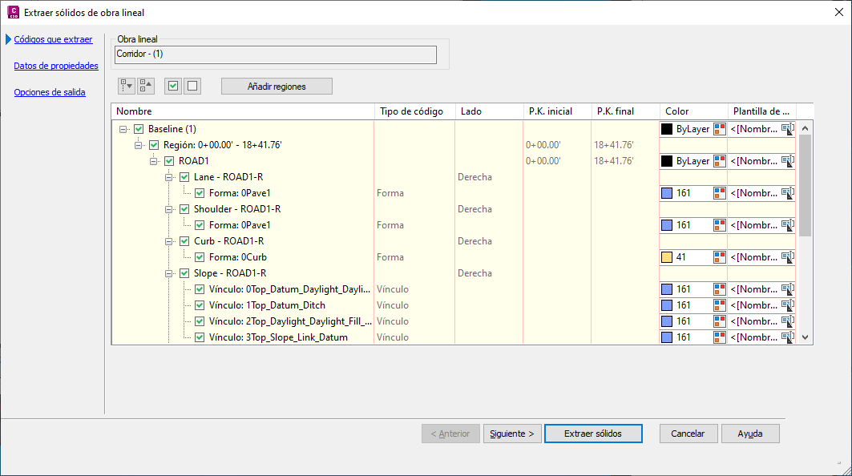Click the scroll up arrow of the tree list
852x476 pixels.
tap(806, 129)
